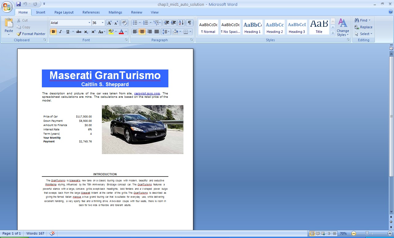Apply paragraph shading fill
The image size is (394, 238).
(x=175, y=32)
